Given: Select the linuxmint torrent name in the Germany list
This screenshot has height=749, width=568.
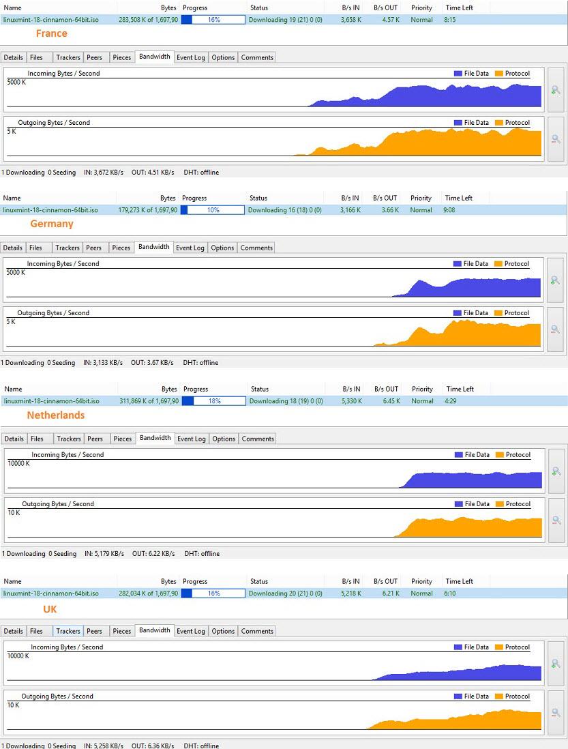Looking at the screenshot, I should (x=50, y=210).
